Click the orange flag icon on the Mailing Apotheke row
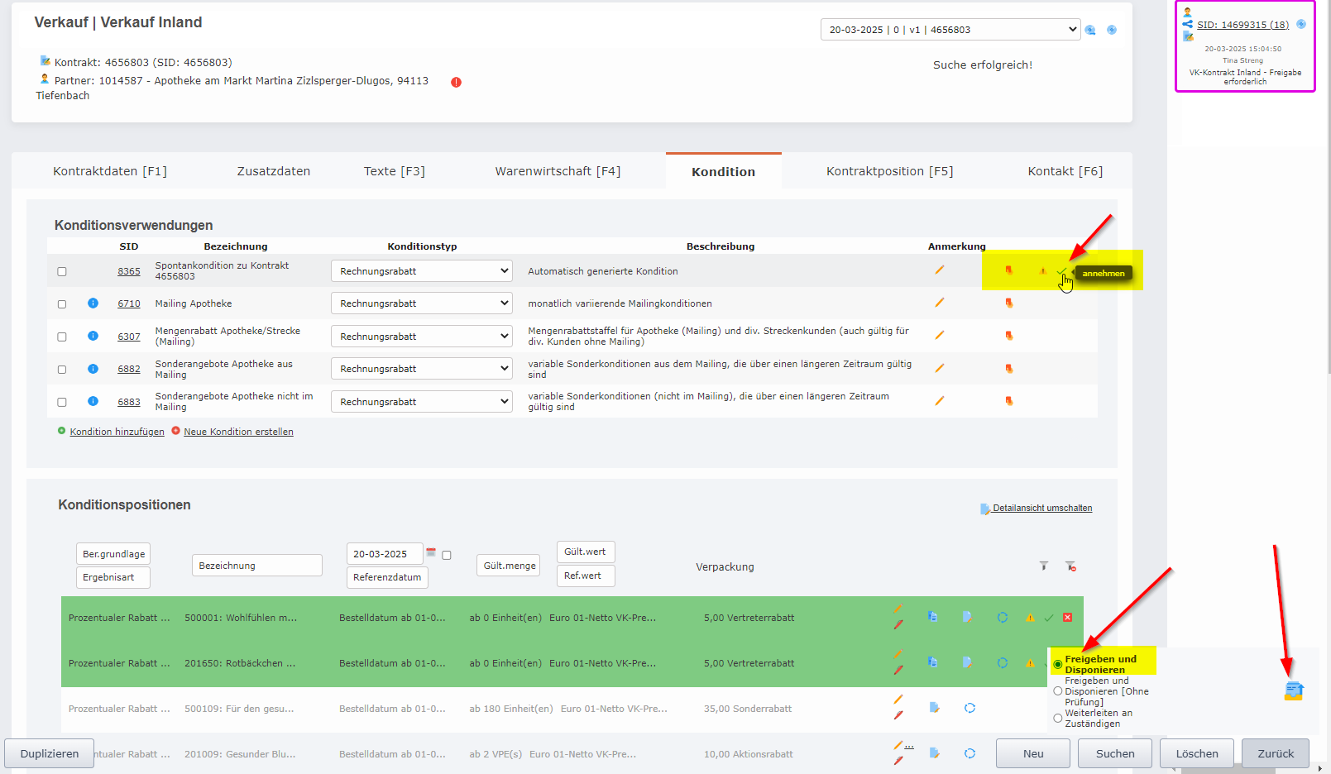This screenshot has width=1331, height=774. pos(1009,303)
